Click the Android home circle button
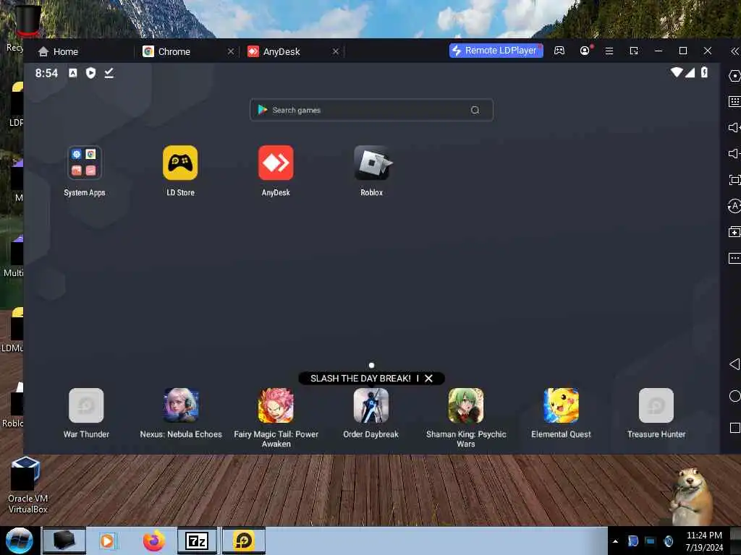Viewport: 741px width, 555px height. point(735,397)
